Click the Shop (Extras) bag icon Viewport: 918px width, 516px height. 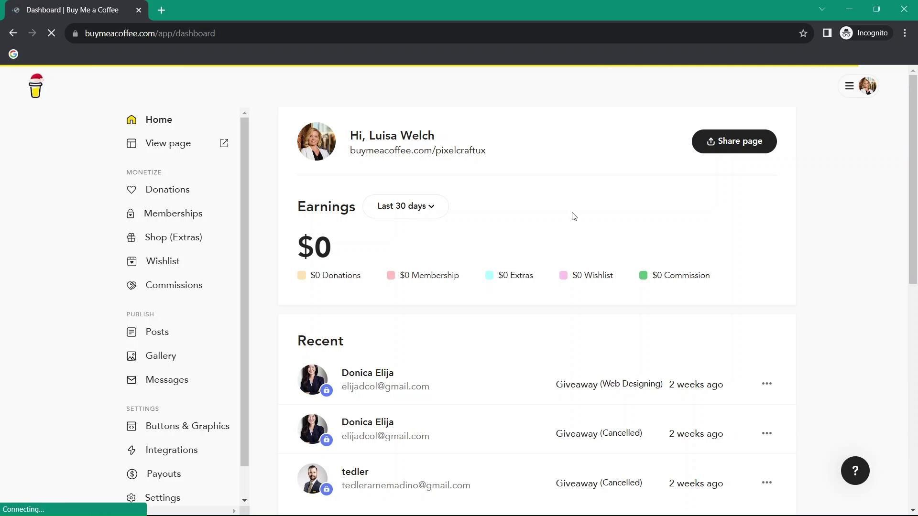[131, 237]
